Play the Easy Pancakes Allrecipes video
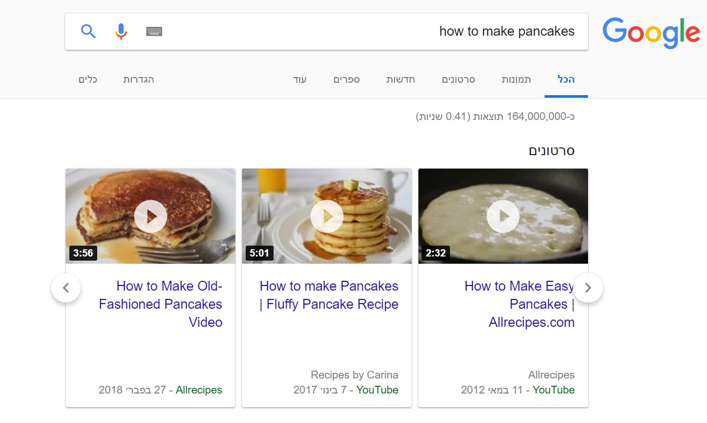 pos(503,216)
